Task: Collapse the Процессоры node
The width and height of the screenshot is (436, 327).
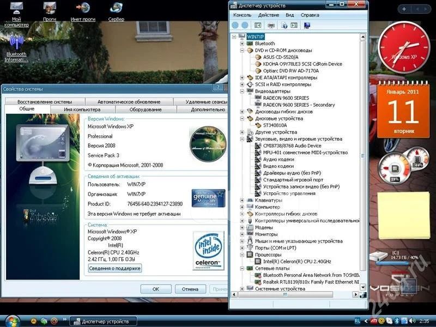Action: [x=242, y=255]
